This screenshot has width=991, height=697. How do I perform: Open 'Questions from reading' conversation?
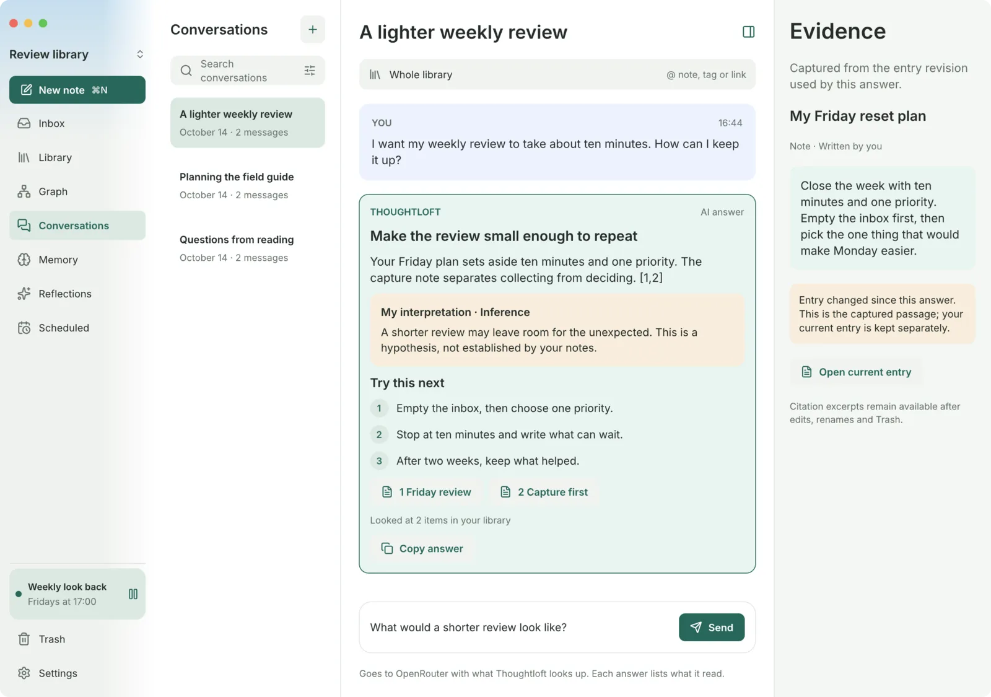pyautogui.click(x=247, y=248)
